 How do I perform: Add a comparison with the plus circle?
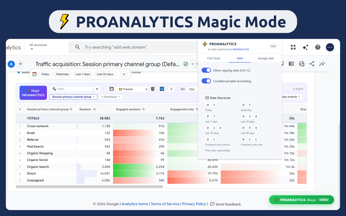[x=21, y=64]
